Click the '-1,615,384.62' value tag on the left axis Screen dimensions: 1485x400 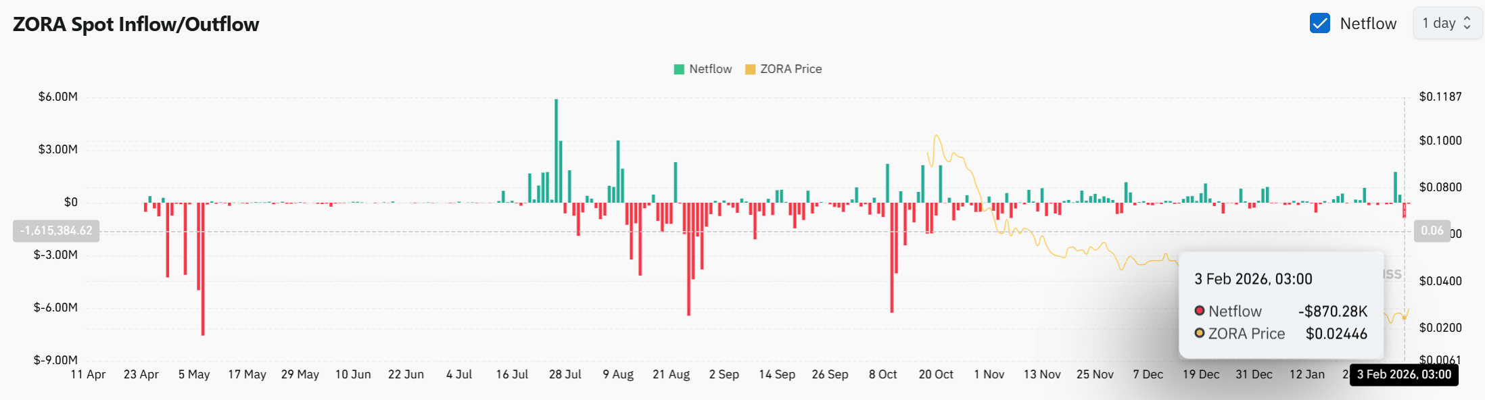tap(55, 230)
